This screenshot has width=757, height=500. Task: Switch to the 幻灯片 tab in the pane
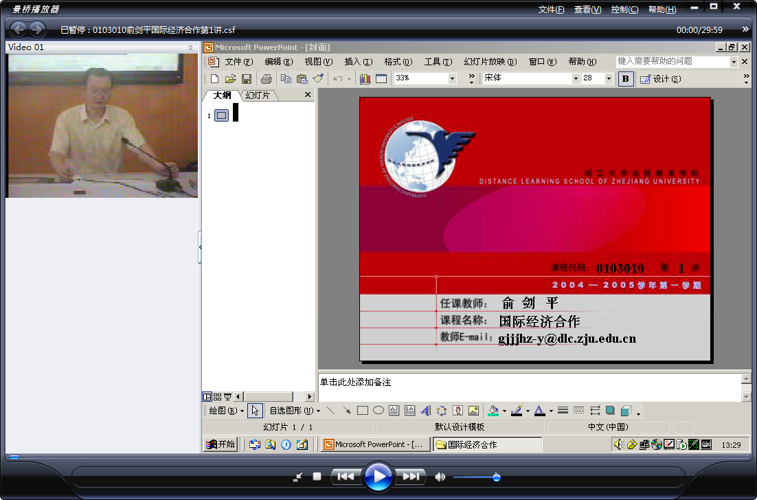pyautogui.click(x=258, y=95)
